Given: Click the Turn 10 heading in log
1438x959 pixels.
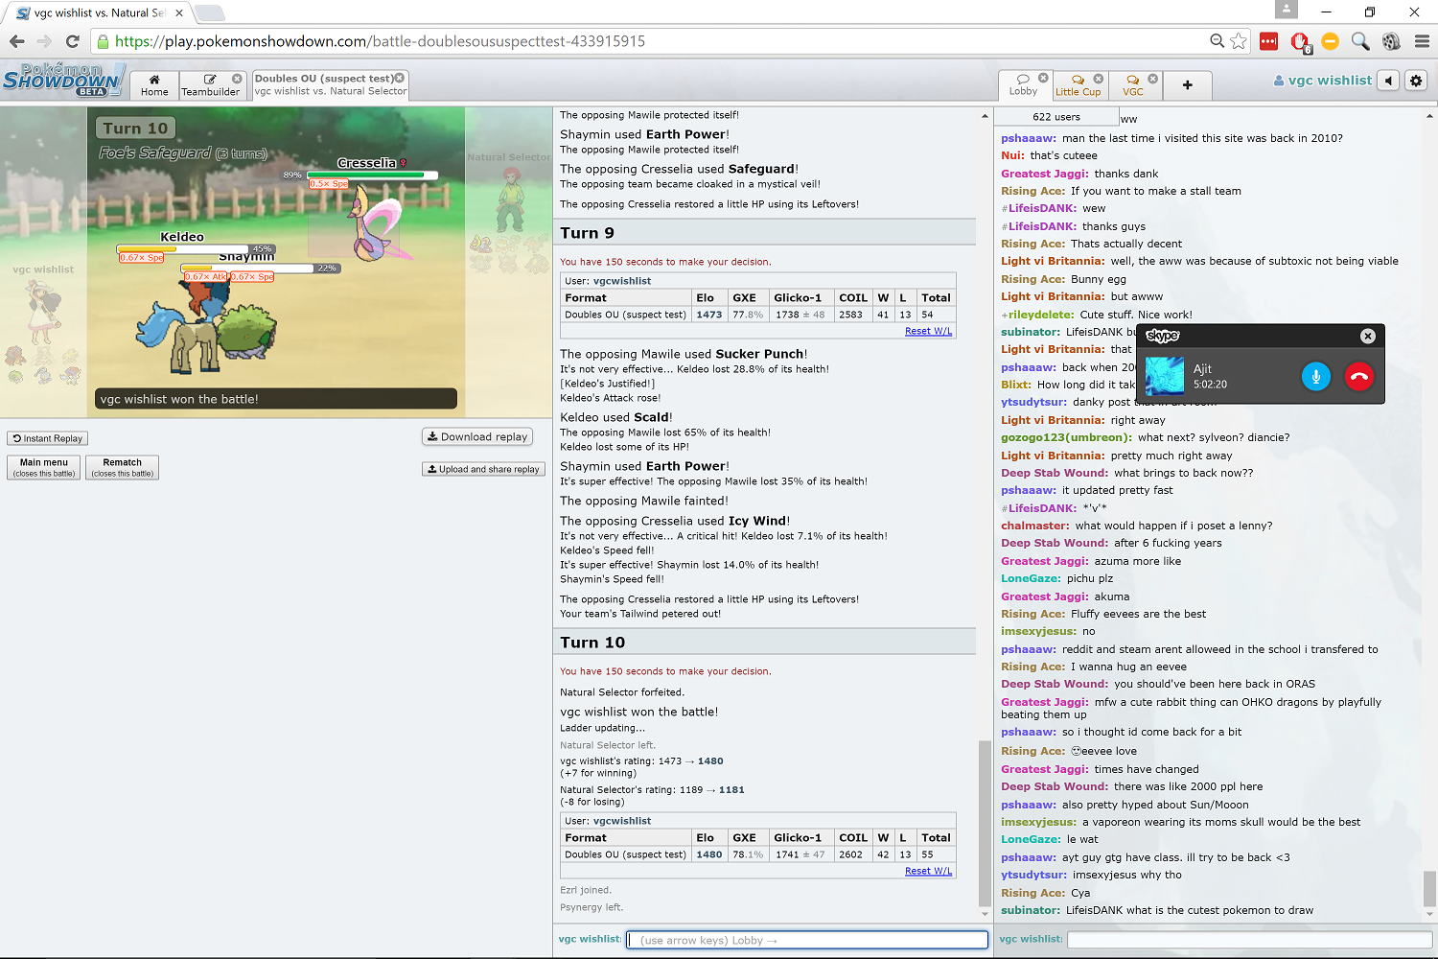Looking at the screenshot, I should click(592, 643).
